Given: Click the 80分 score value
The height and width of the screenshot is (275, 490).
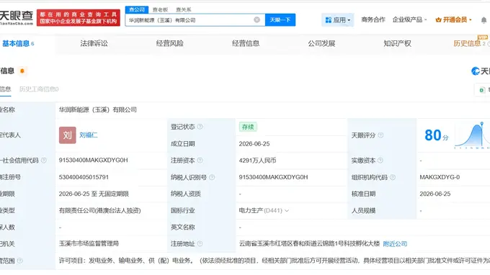Looking at the screenshot, I should pyautogui.click(x=436, y=135).
